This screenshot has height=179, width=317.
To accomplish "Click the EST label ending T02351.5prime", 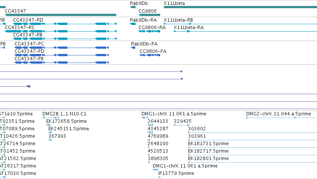I will pos(17,121).
